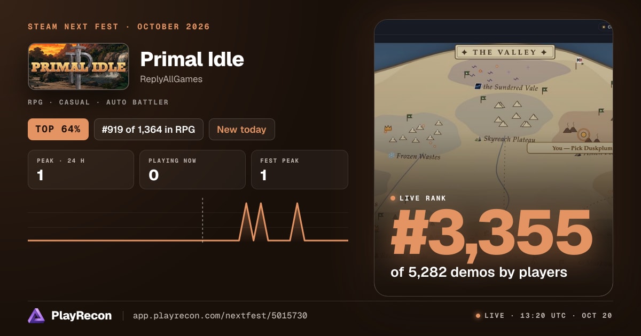Click the Sundered Vale map label
This screenshot has height=336, width=641.
(x=510, y=87)
